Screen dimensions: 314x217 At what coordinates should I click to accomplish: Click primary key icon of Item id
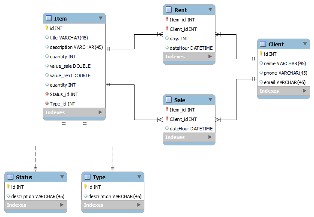[x=47, y=28]
